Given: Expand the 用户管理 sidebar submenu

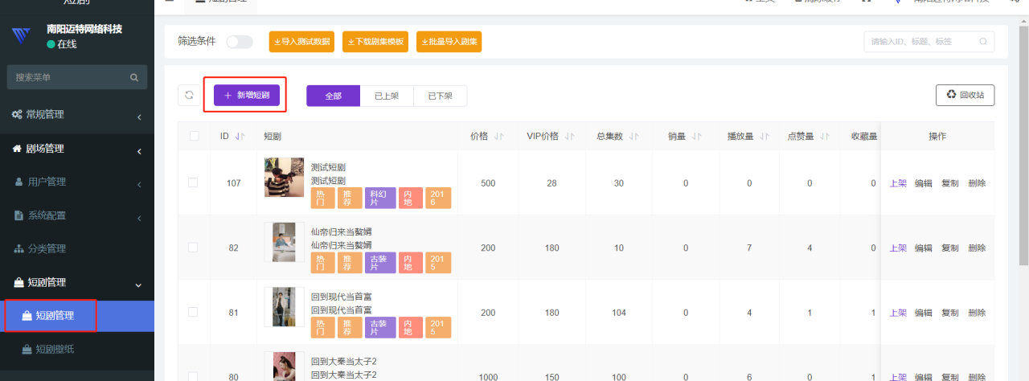Looking at the screenshot, I should click(x=77, y=182).
